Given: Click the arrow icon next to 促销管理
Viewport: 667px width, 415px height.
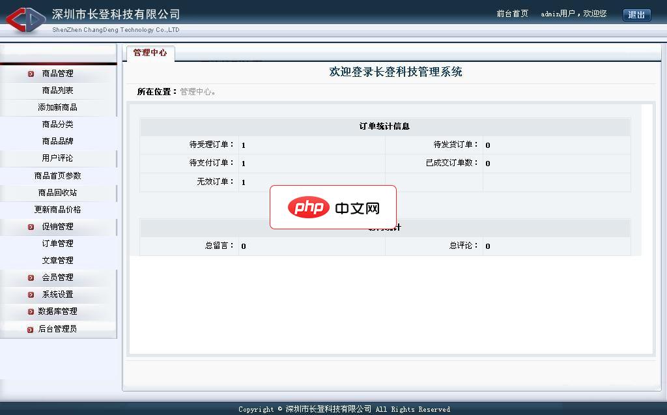Looking at the screenshot, I should pyautogui.click(x=30, y=227).
